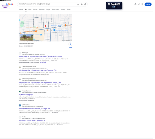
Task: Click the HospitalCompare result favicon
Action: (x=20, y=92)
